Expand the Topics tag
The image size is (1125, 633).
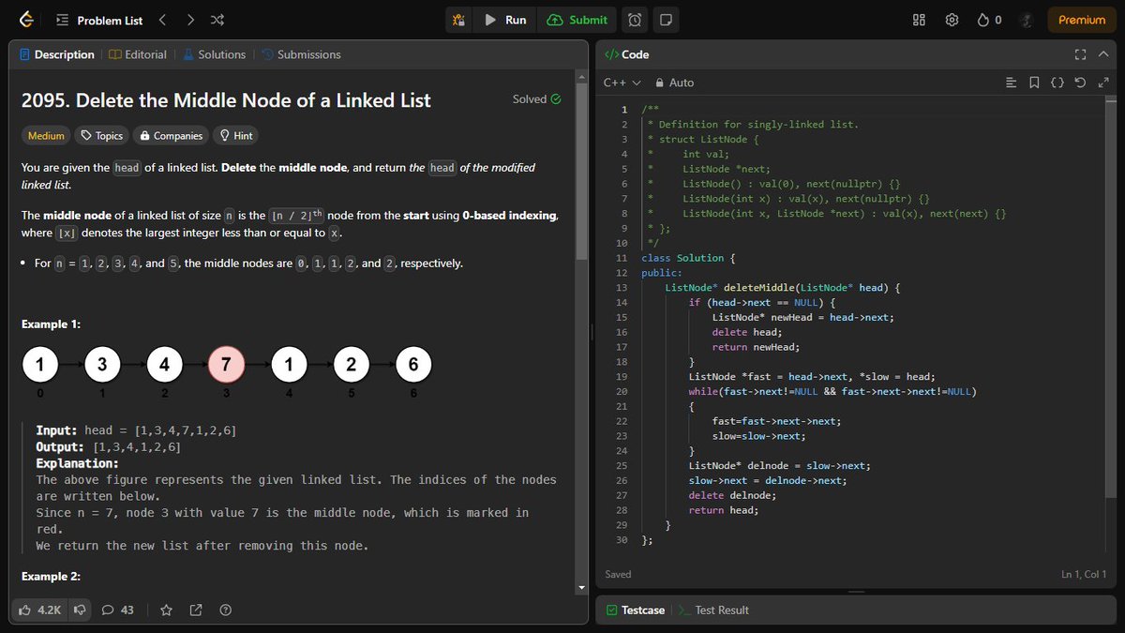coord(101,136)
